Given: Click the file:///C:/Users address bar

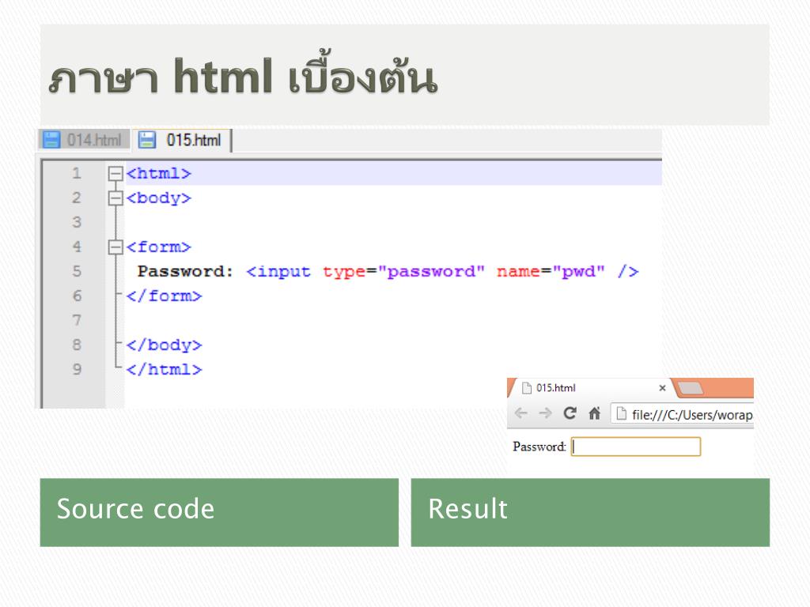Looking at the screenshot, I should [682, 414].
